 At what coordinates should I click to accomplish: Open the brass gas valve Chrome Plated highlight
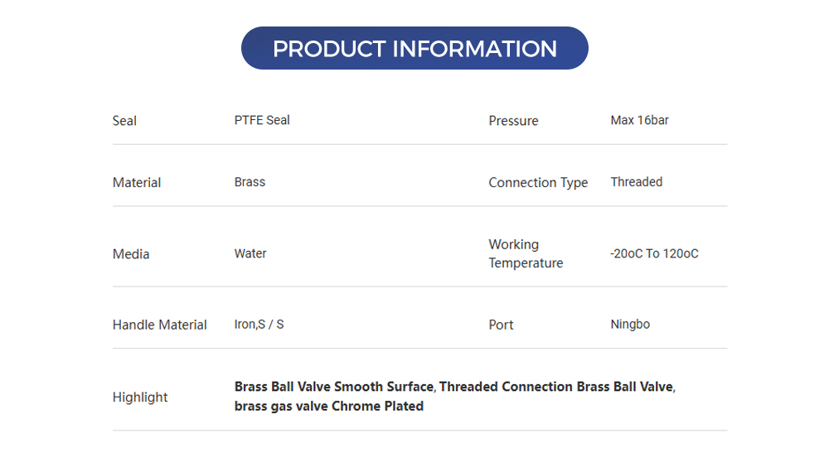[328, 406]
